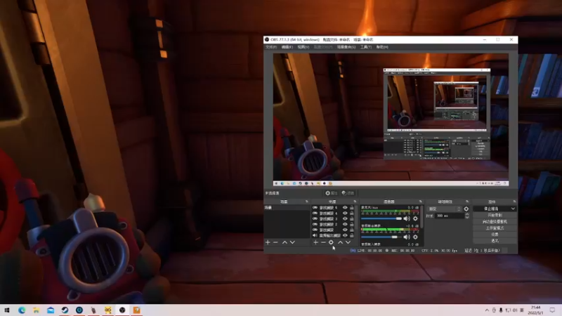Viewport: 562px width, 316px height.
Task: Move scene down with arrow in 场景 panel
Action: click(292, 242)
